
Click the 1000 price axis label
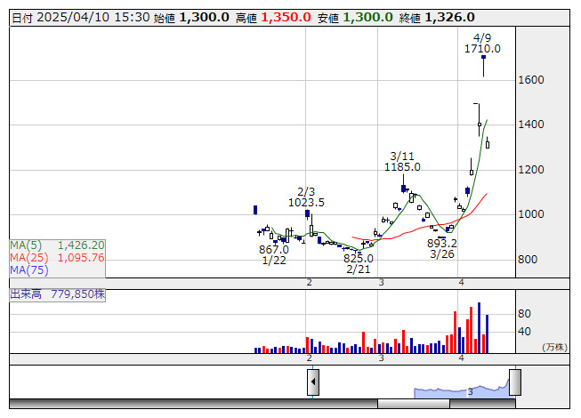click(x=531, y=214)
